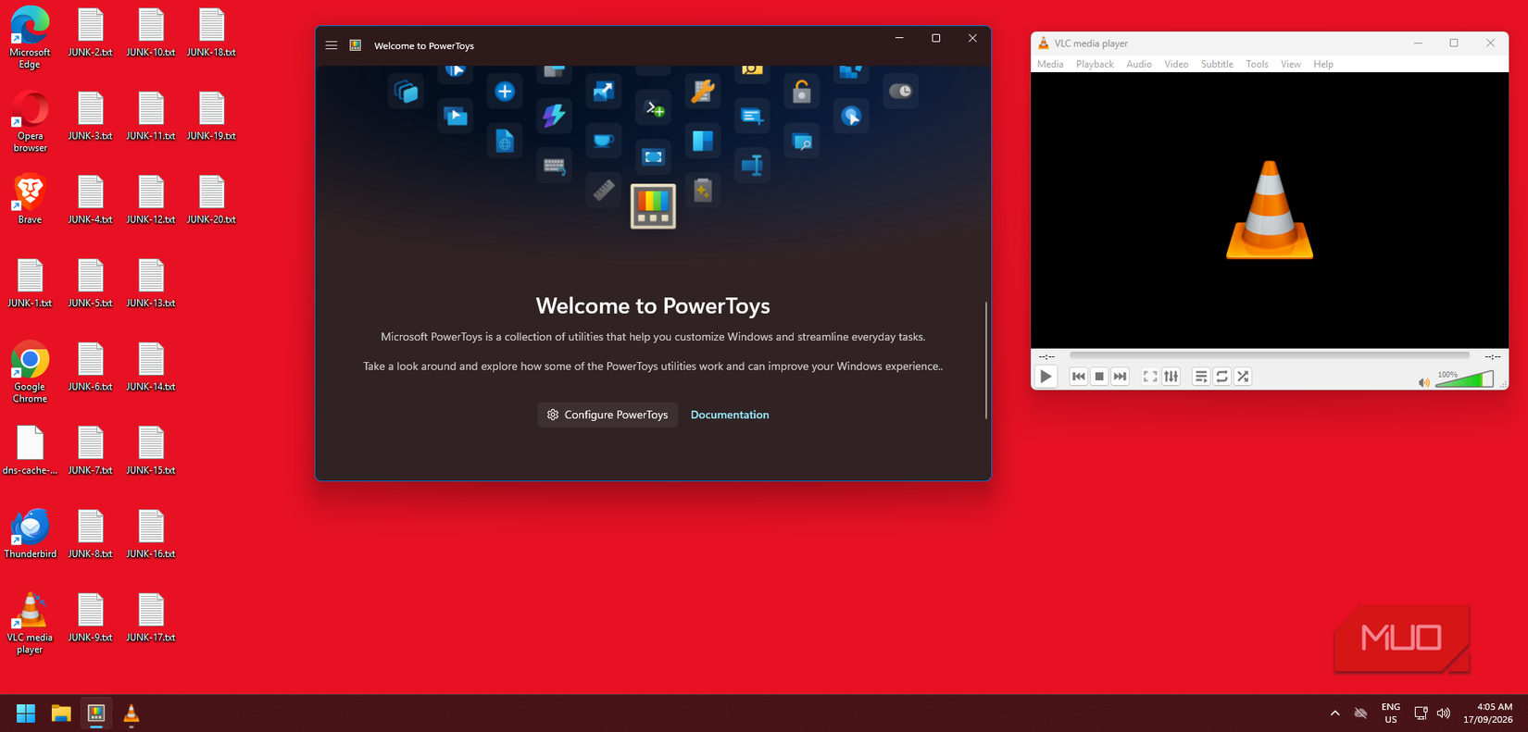
Task: Skip to next track in VLC
Action: tap(1121, 377)
